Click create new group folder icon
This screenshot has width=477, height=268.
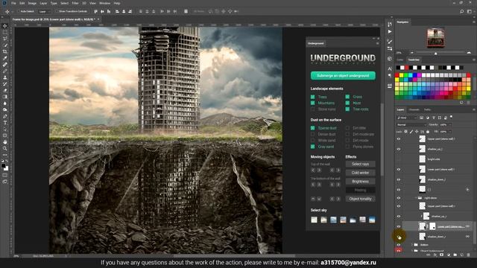(455, 255)
